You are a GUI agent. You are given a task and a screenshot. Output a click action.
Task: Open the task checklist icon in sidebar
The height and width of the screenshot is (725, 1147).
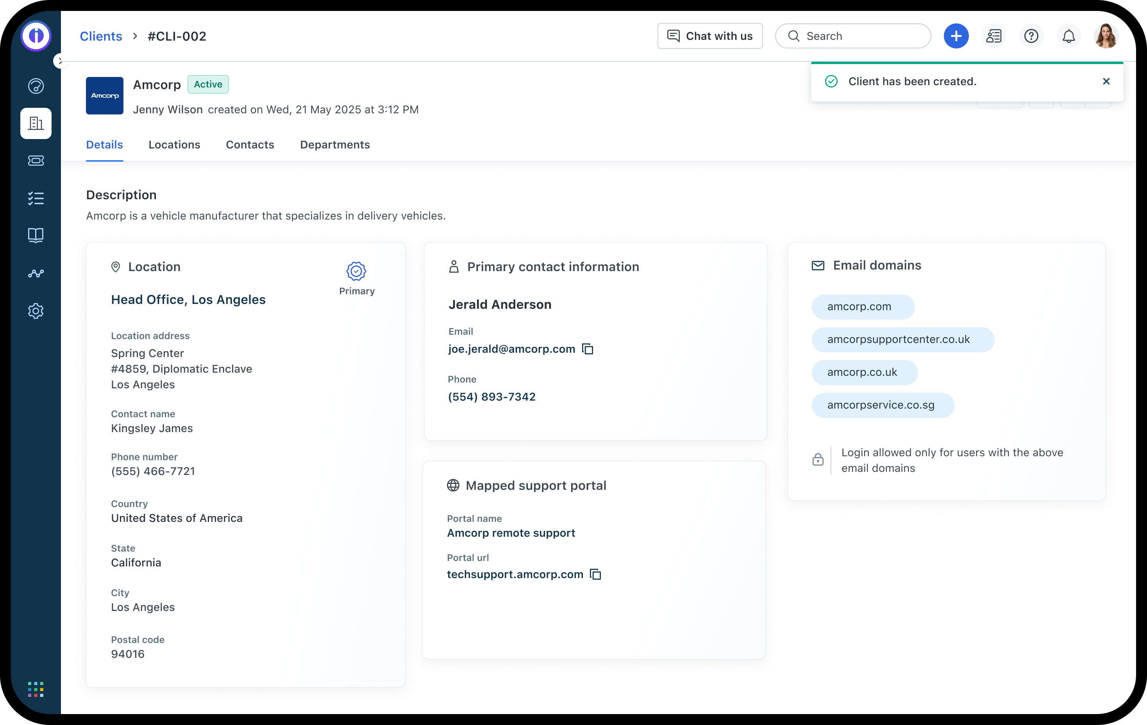coord(36,198)
